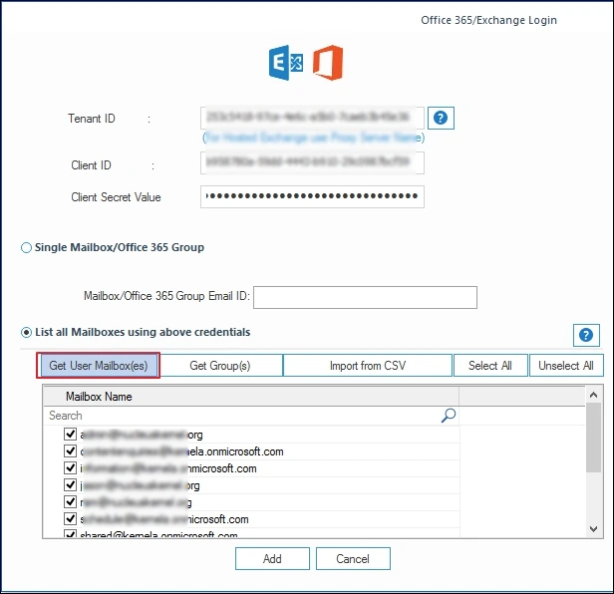This screenshot has height=594, width=614.
Task: Uncheck mailbox ending in ela.onmicrosoft.com
Action: [x=70, y=451]
